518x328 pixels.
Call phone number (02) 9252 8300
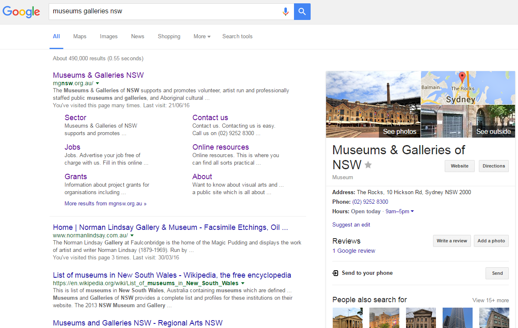pyautogui.click(x=370, y=202)
